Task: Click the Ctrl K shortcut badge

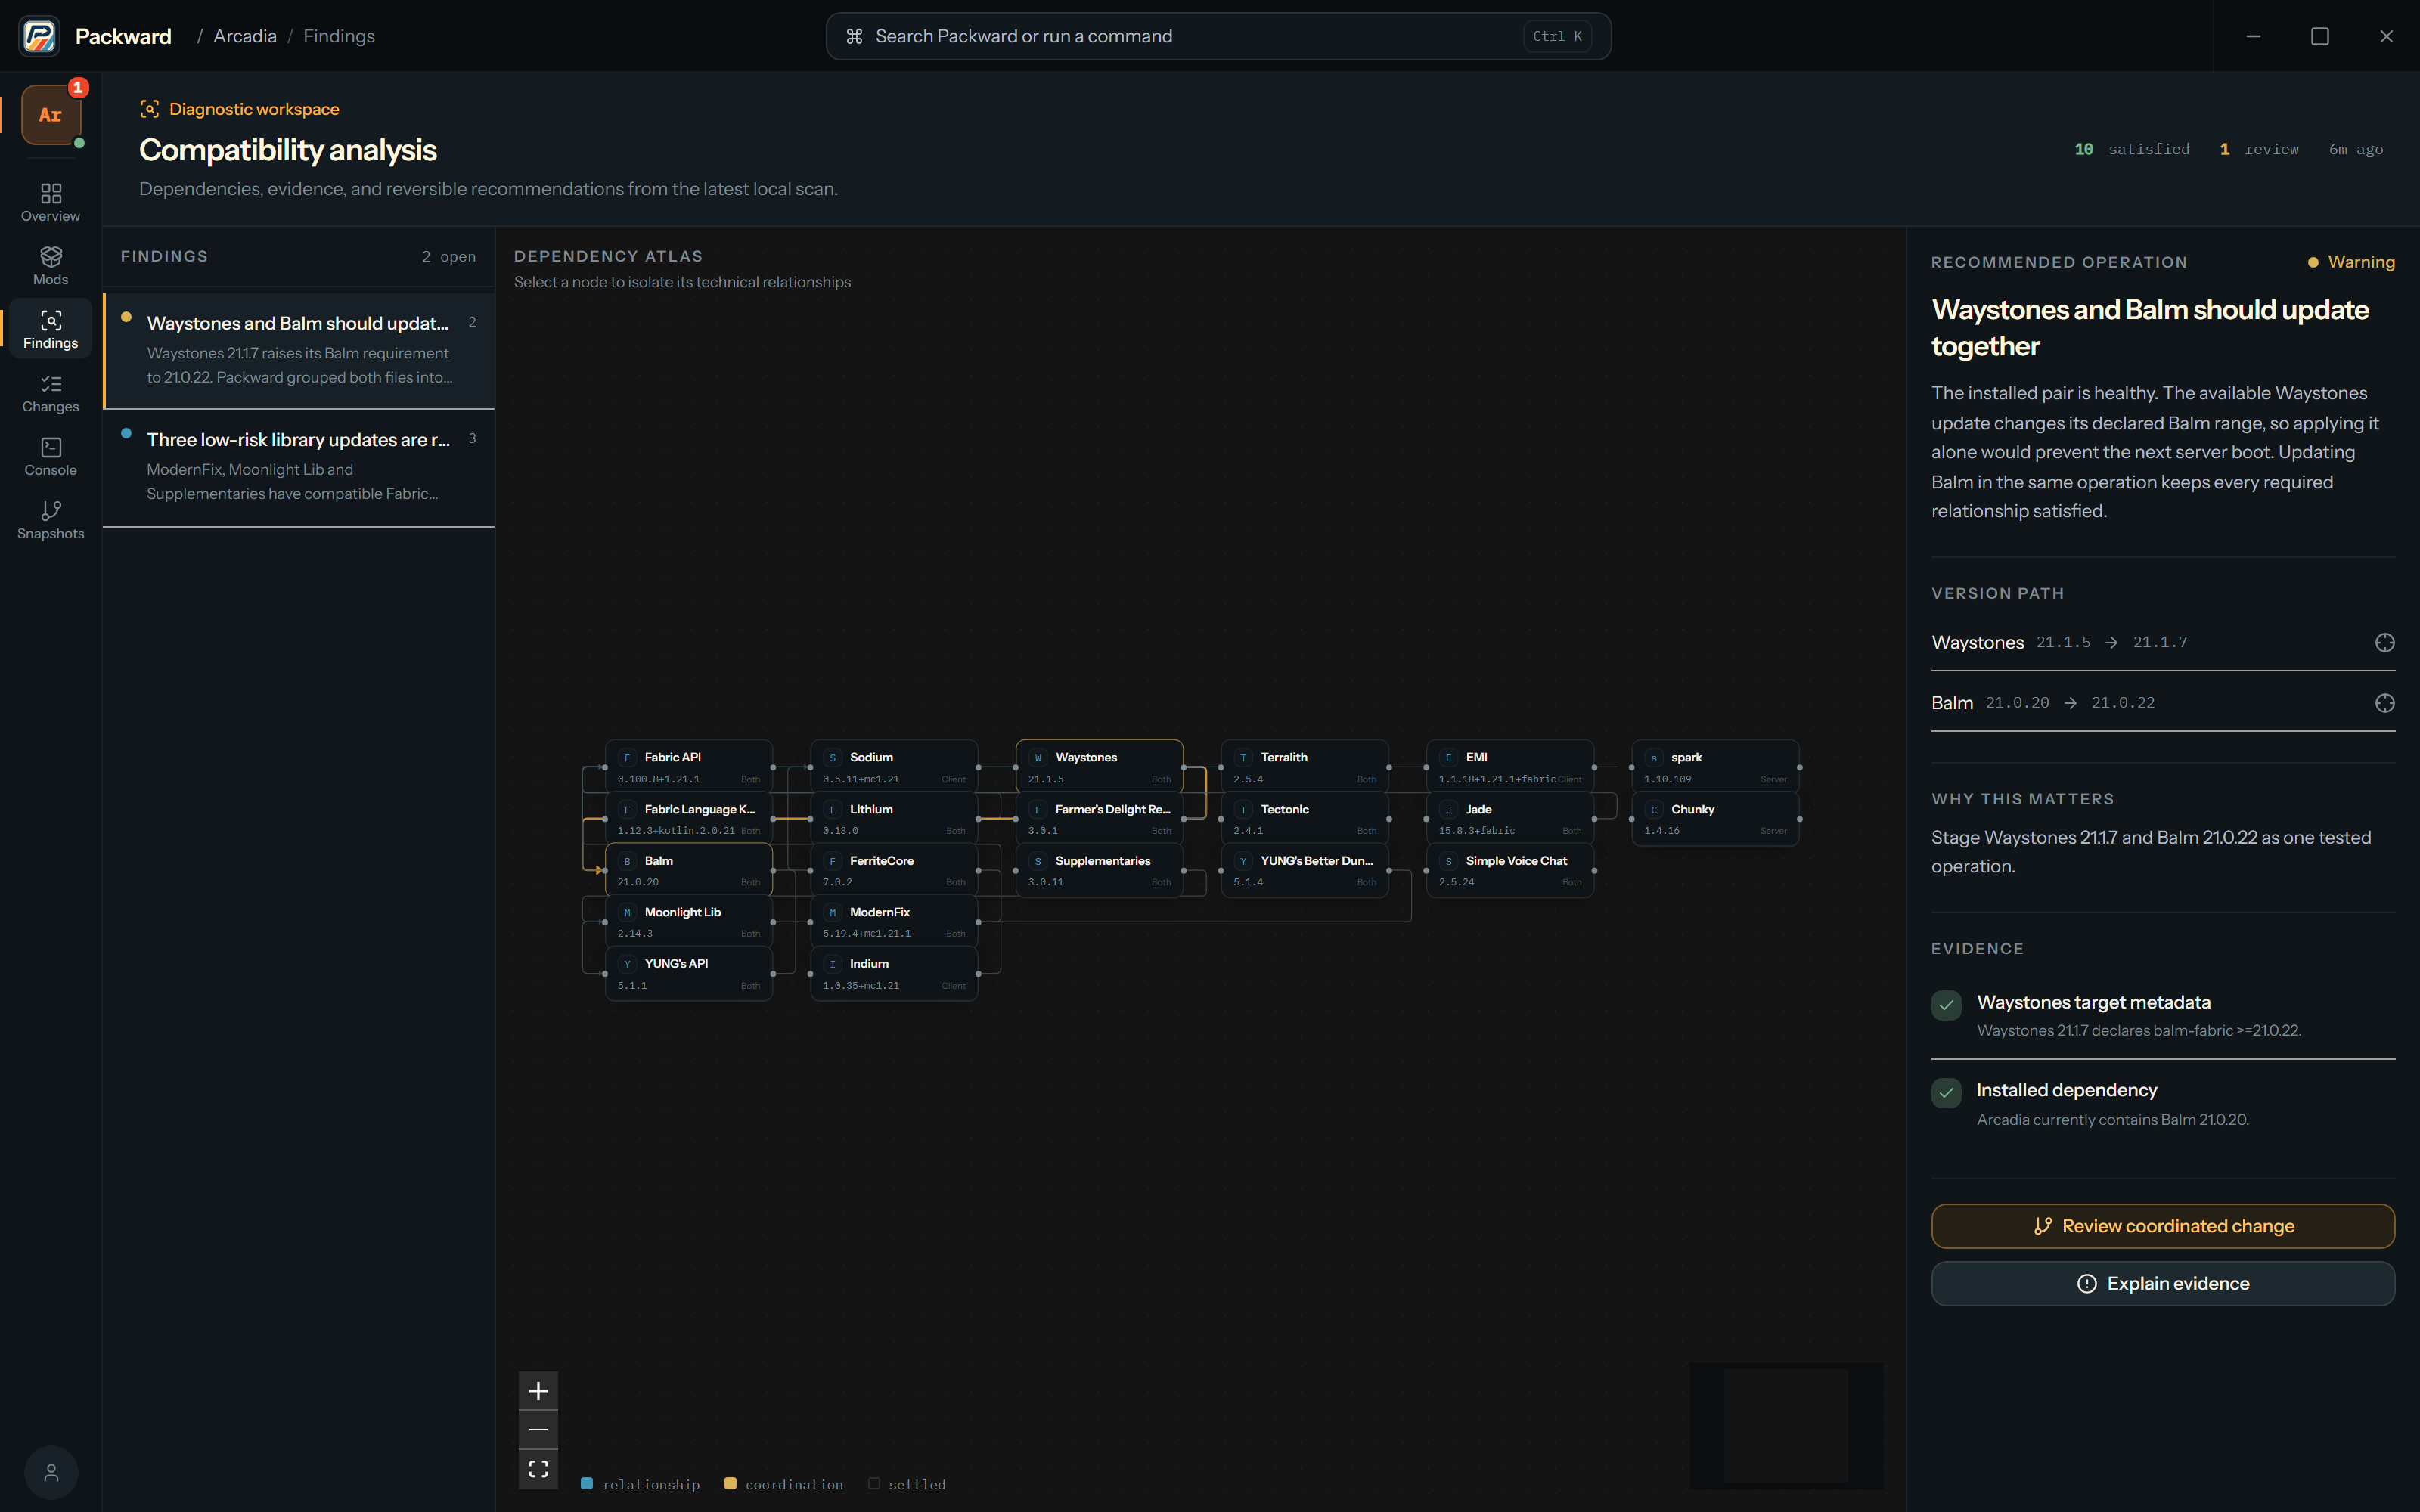Action: click(x=1557, y=36)
